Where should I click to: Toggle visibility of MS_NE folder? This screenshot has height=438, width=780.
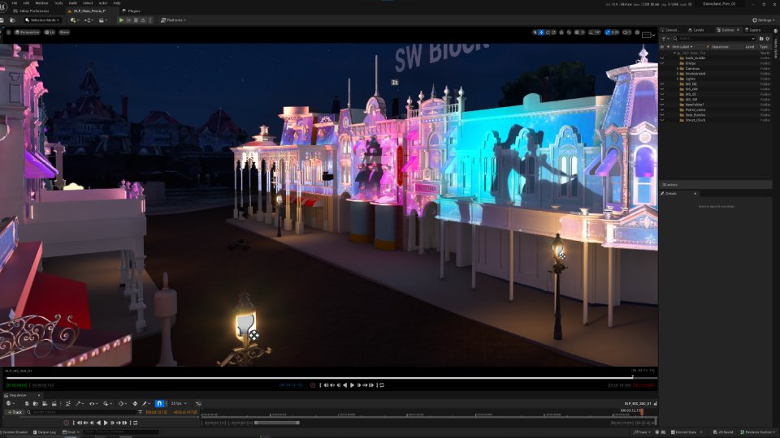click(x=662, y=84)
